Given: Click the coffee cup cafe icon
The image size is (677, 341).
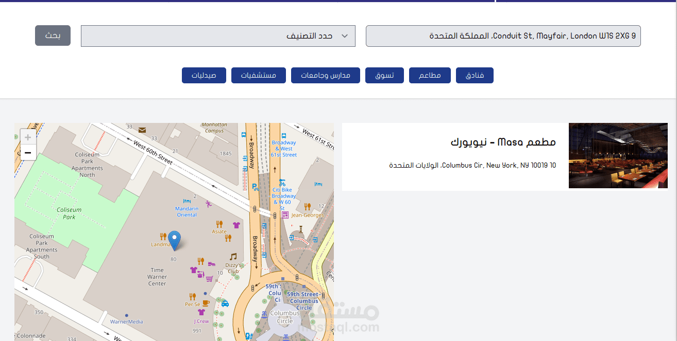Looking at the screenshot, I should pyautogui.click(x=206, y=303).
